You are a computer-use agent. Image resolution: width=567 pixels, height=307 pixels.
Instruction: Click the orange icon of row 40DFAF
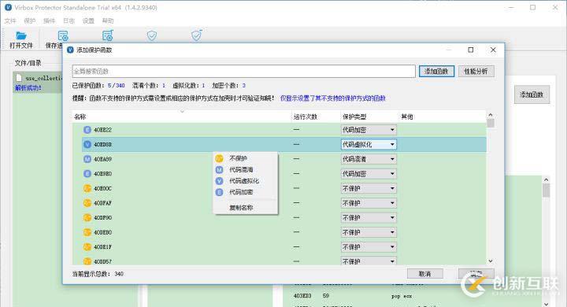coord(87,203)
